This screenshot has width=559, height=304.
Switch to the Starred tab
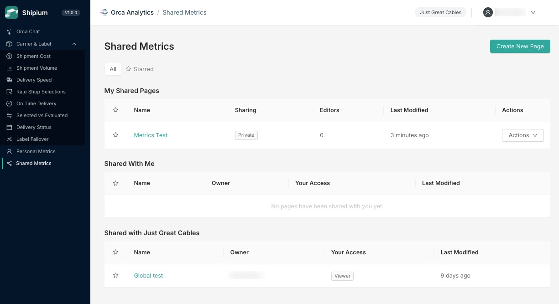(x=140, y=69)
